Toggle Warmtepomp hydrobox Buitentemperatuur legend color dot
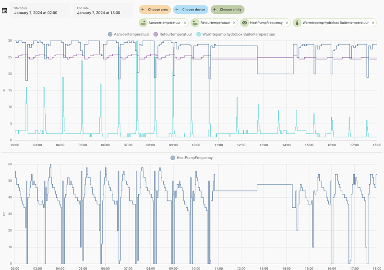 tap(199, 34)
